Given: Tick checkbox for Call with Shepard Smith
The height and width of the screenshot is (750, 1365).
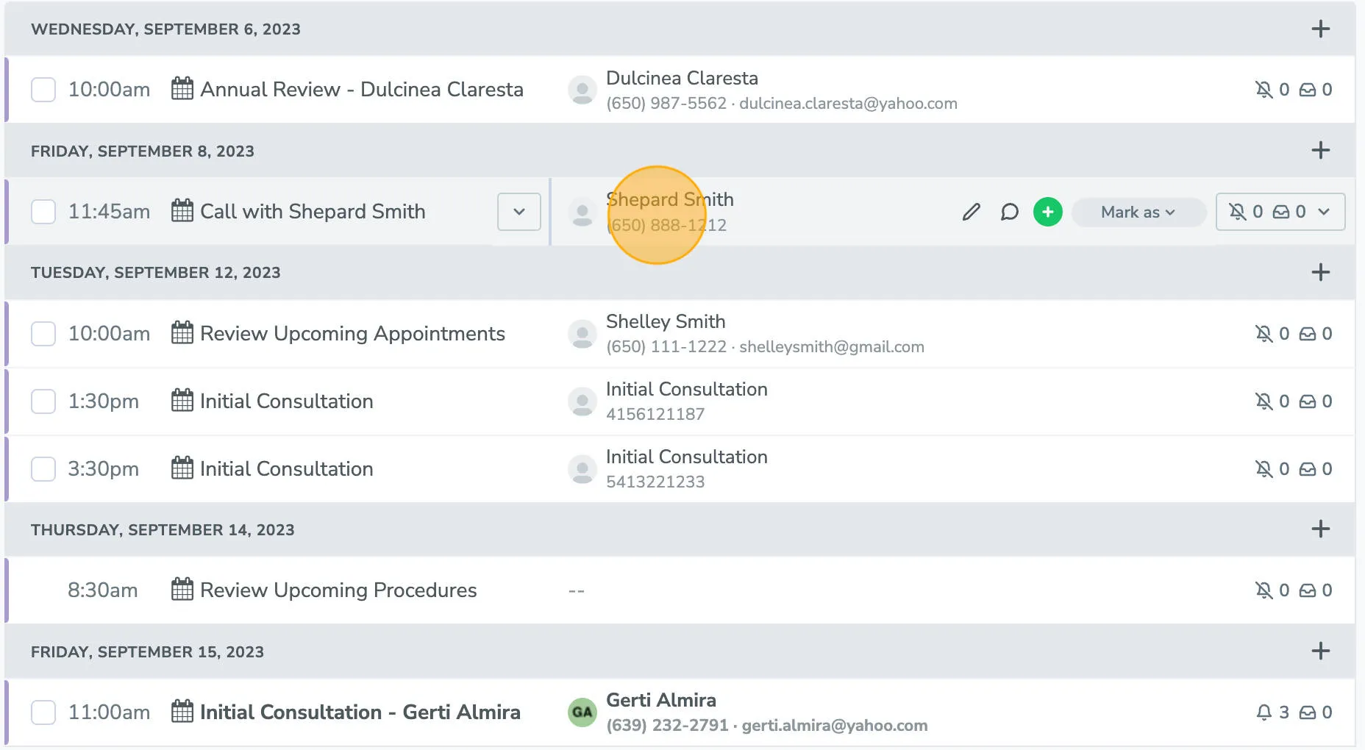Looking at the screenshot, I should coord(43,212).
